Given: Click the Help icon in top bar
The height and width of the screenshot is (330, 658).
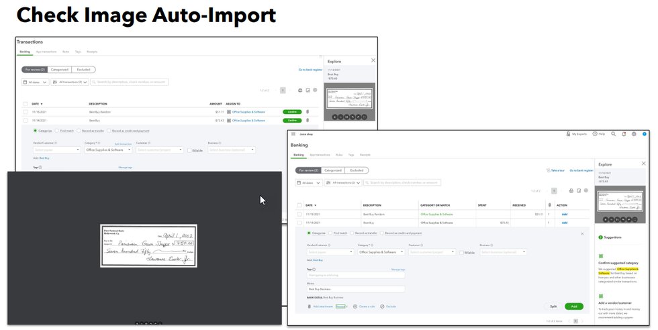Looking at the screenshot, I should pos(594,134).
